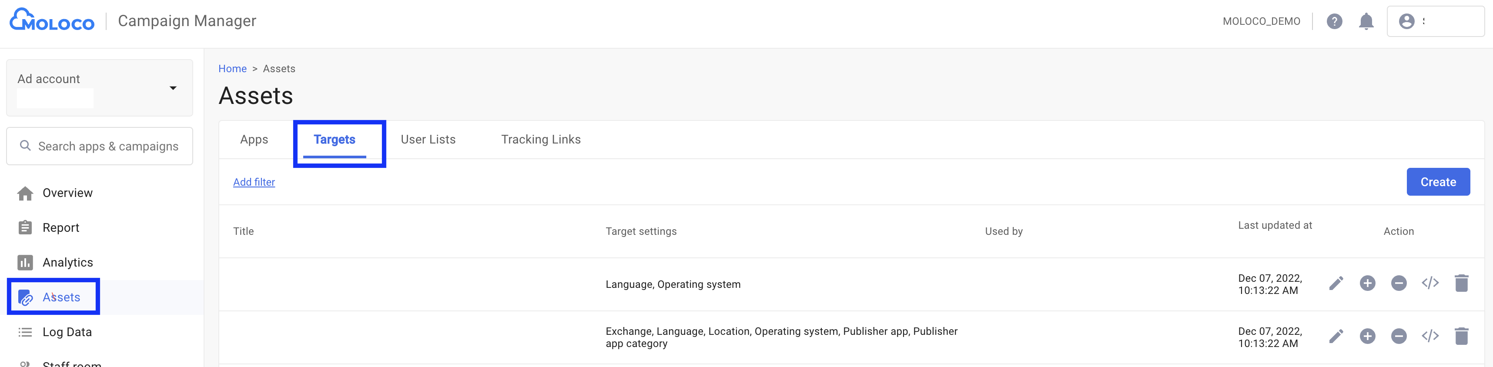Switch to the User Lists tab
Viewport: 1493px width, 367px height.
coord(428,140)
